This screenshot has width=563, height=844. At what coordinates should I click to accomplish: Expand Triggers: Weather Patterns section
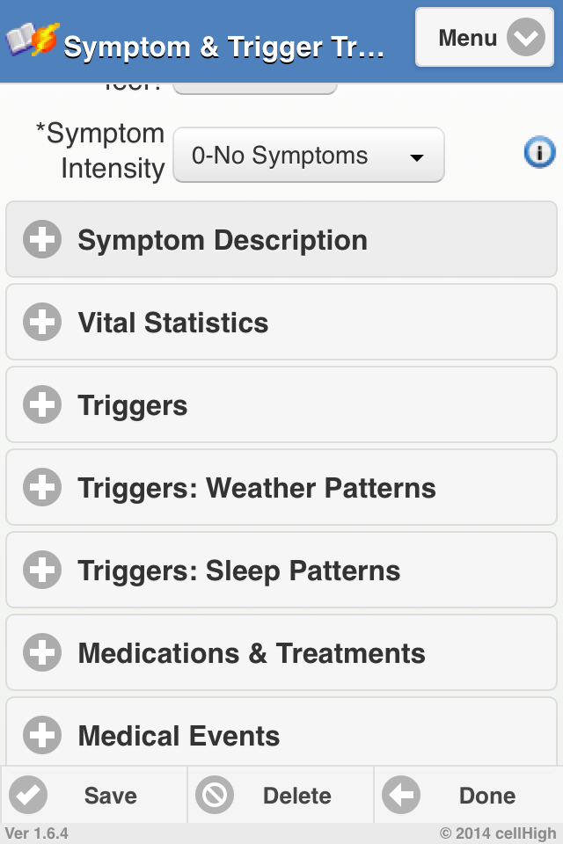pos(281,488)
